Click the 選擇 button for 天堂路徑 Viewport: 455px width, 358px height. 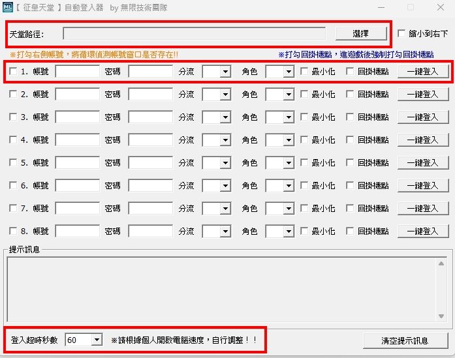[x=361, y=34]
